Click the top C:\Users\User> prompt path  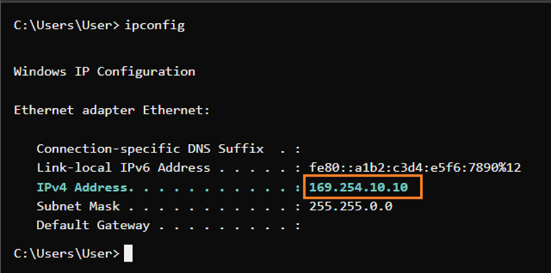coord(67,26)
